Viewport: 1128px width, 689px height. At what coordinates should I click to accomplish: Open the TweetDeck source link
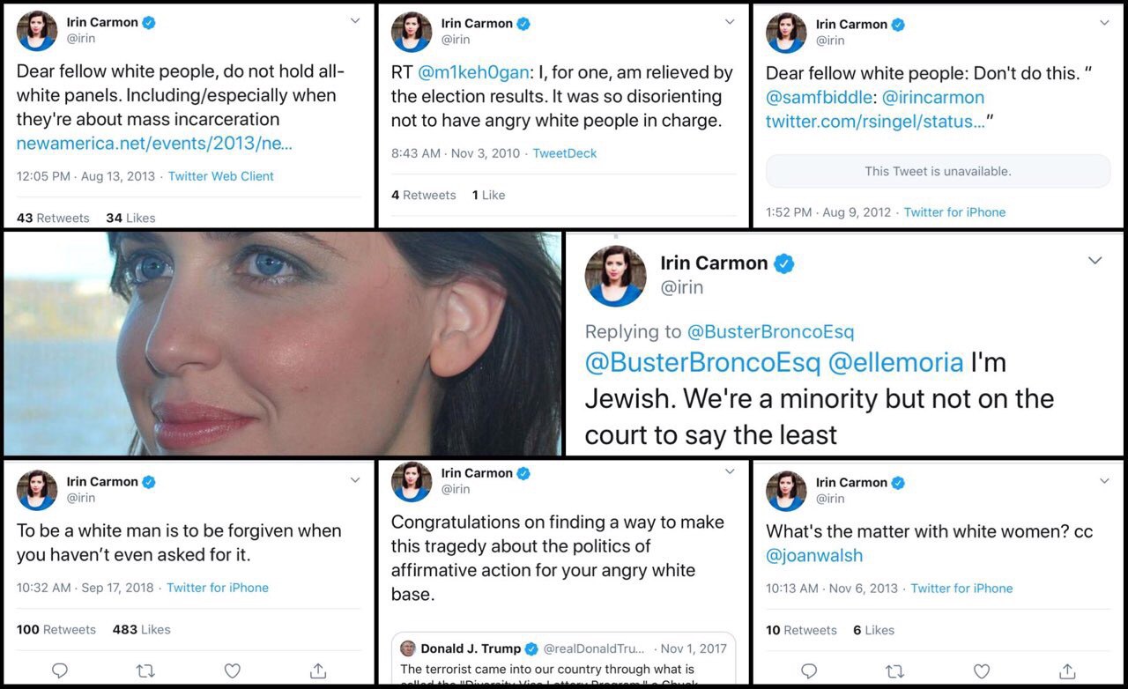[564, 153]
